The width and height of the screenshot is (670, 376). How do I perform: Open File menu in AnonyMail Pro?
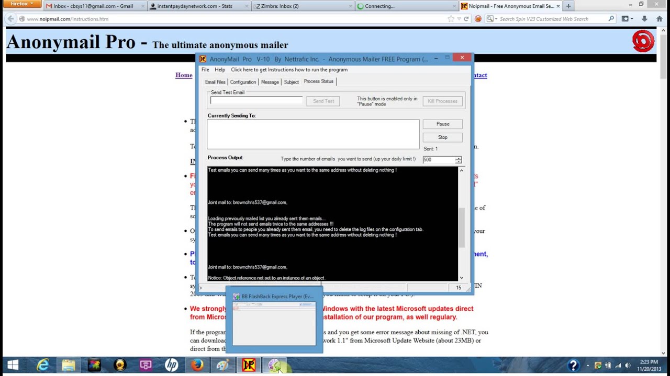205,69
